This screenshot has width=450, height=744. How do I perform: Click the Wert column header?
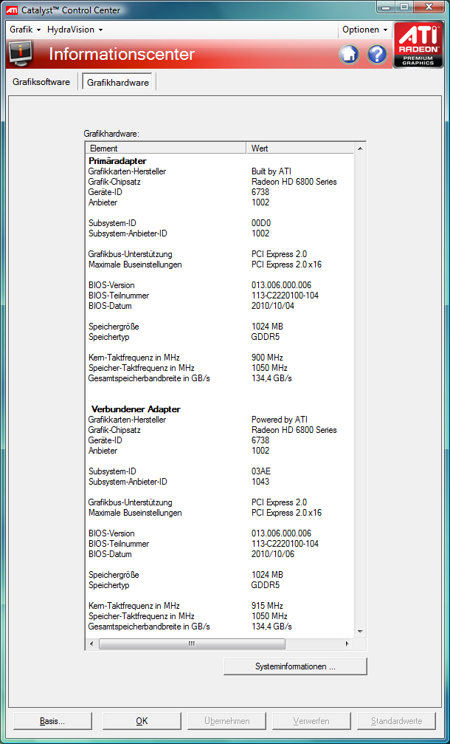tap(300, 148)
